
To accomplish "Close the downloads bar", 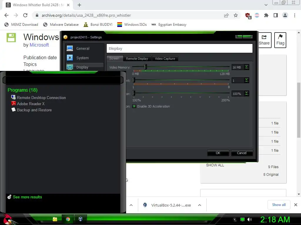I will tap(296, 205).
